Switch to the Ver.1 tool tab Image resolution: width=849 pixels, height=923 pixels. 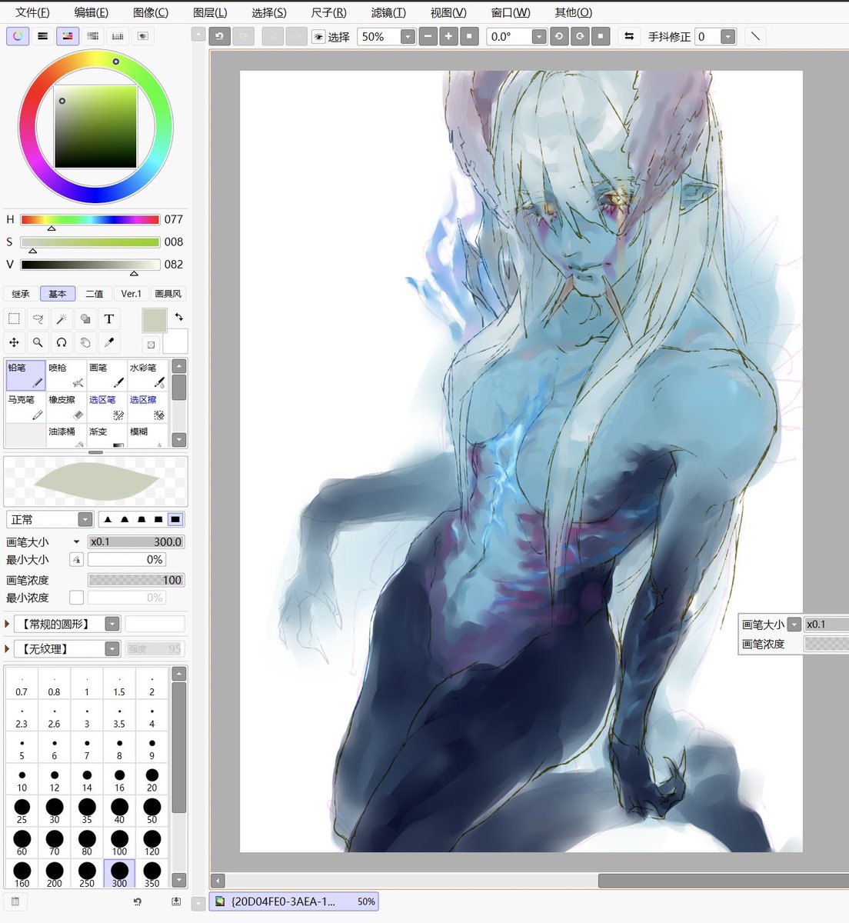click(131, 294)
